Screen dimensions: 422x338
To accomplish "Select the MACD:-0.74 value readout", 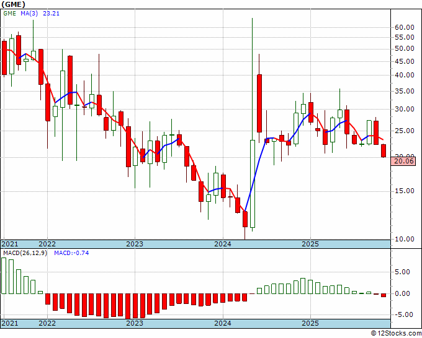I will 71,253.
